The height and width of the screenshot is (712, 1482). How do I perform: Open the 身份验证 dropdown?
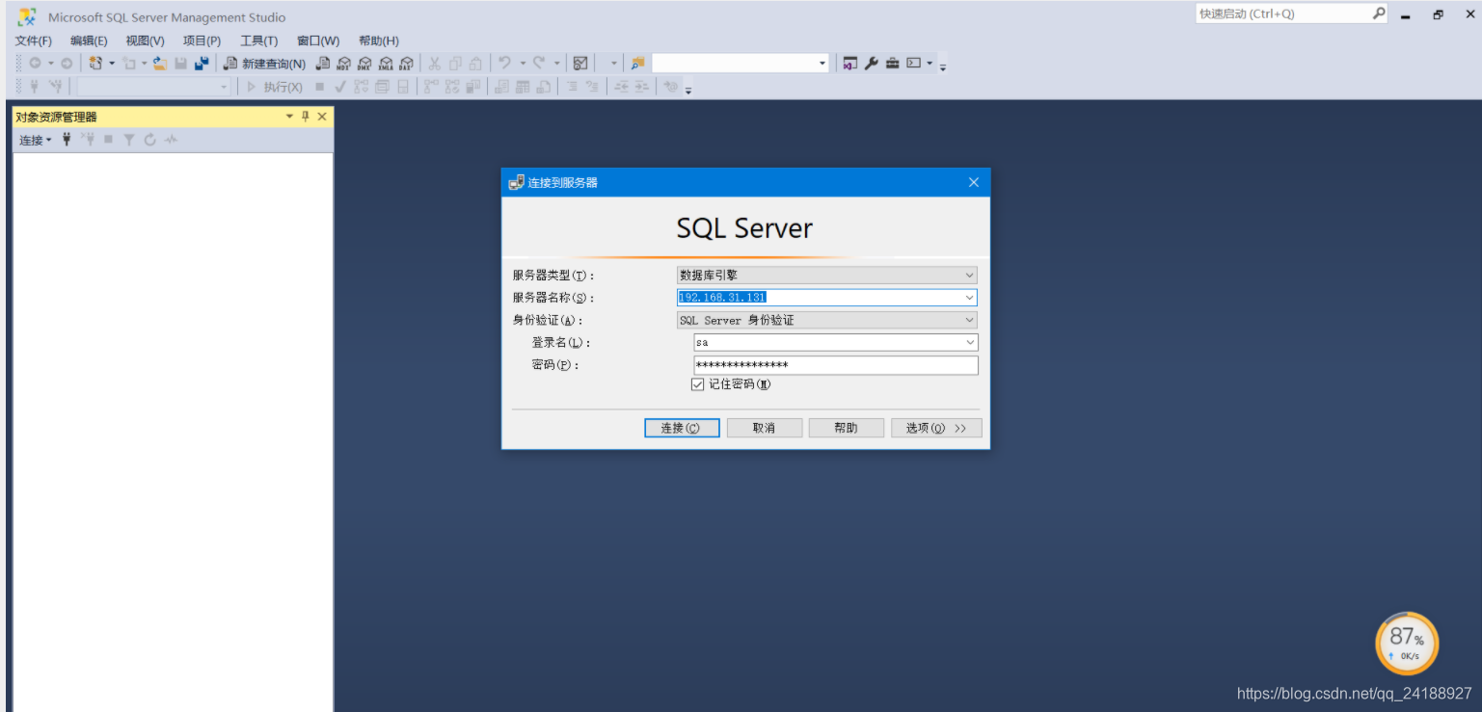tap(969, 320)
